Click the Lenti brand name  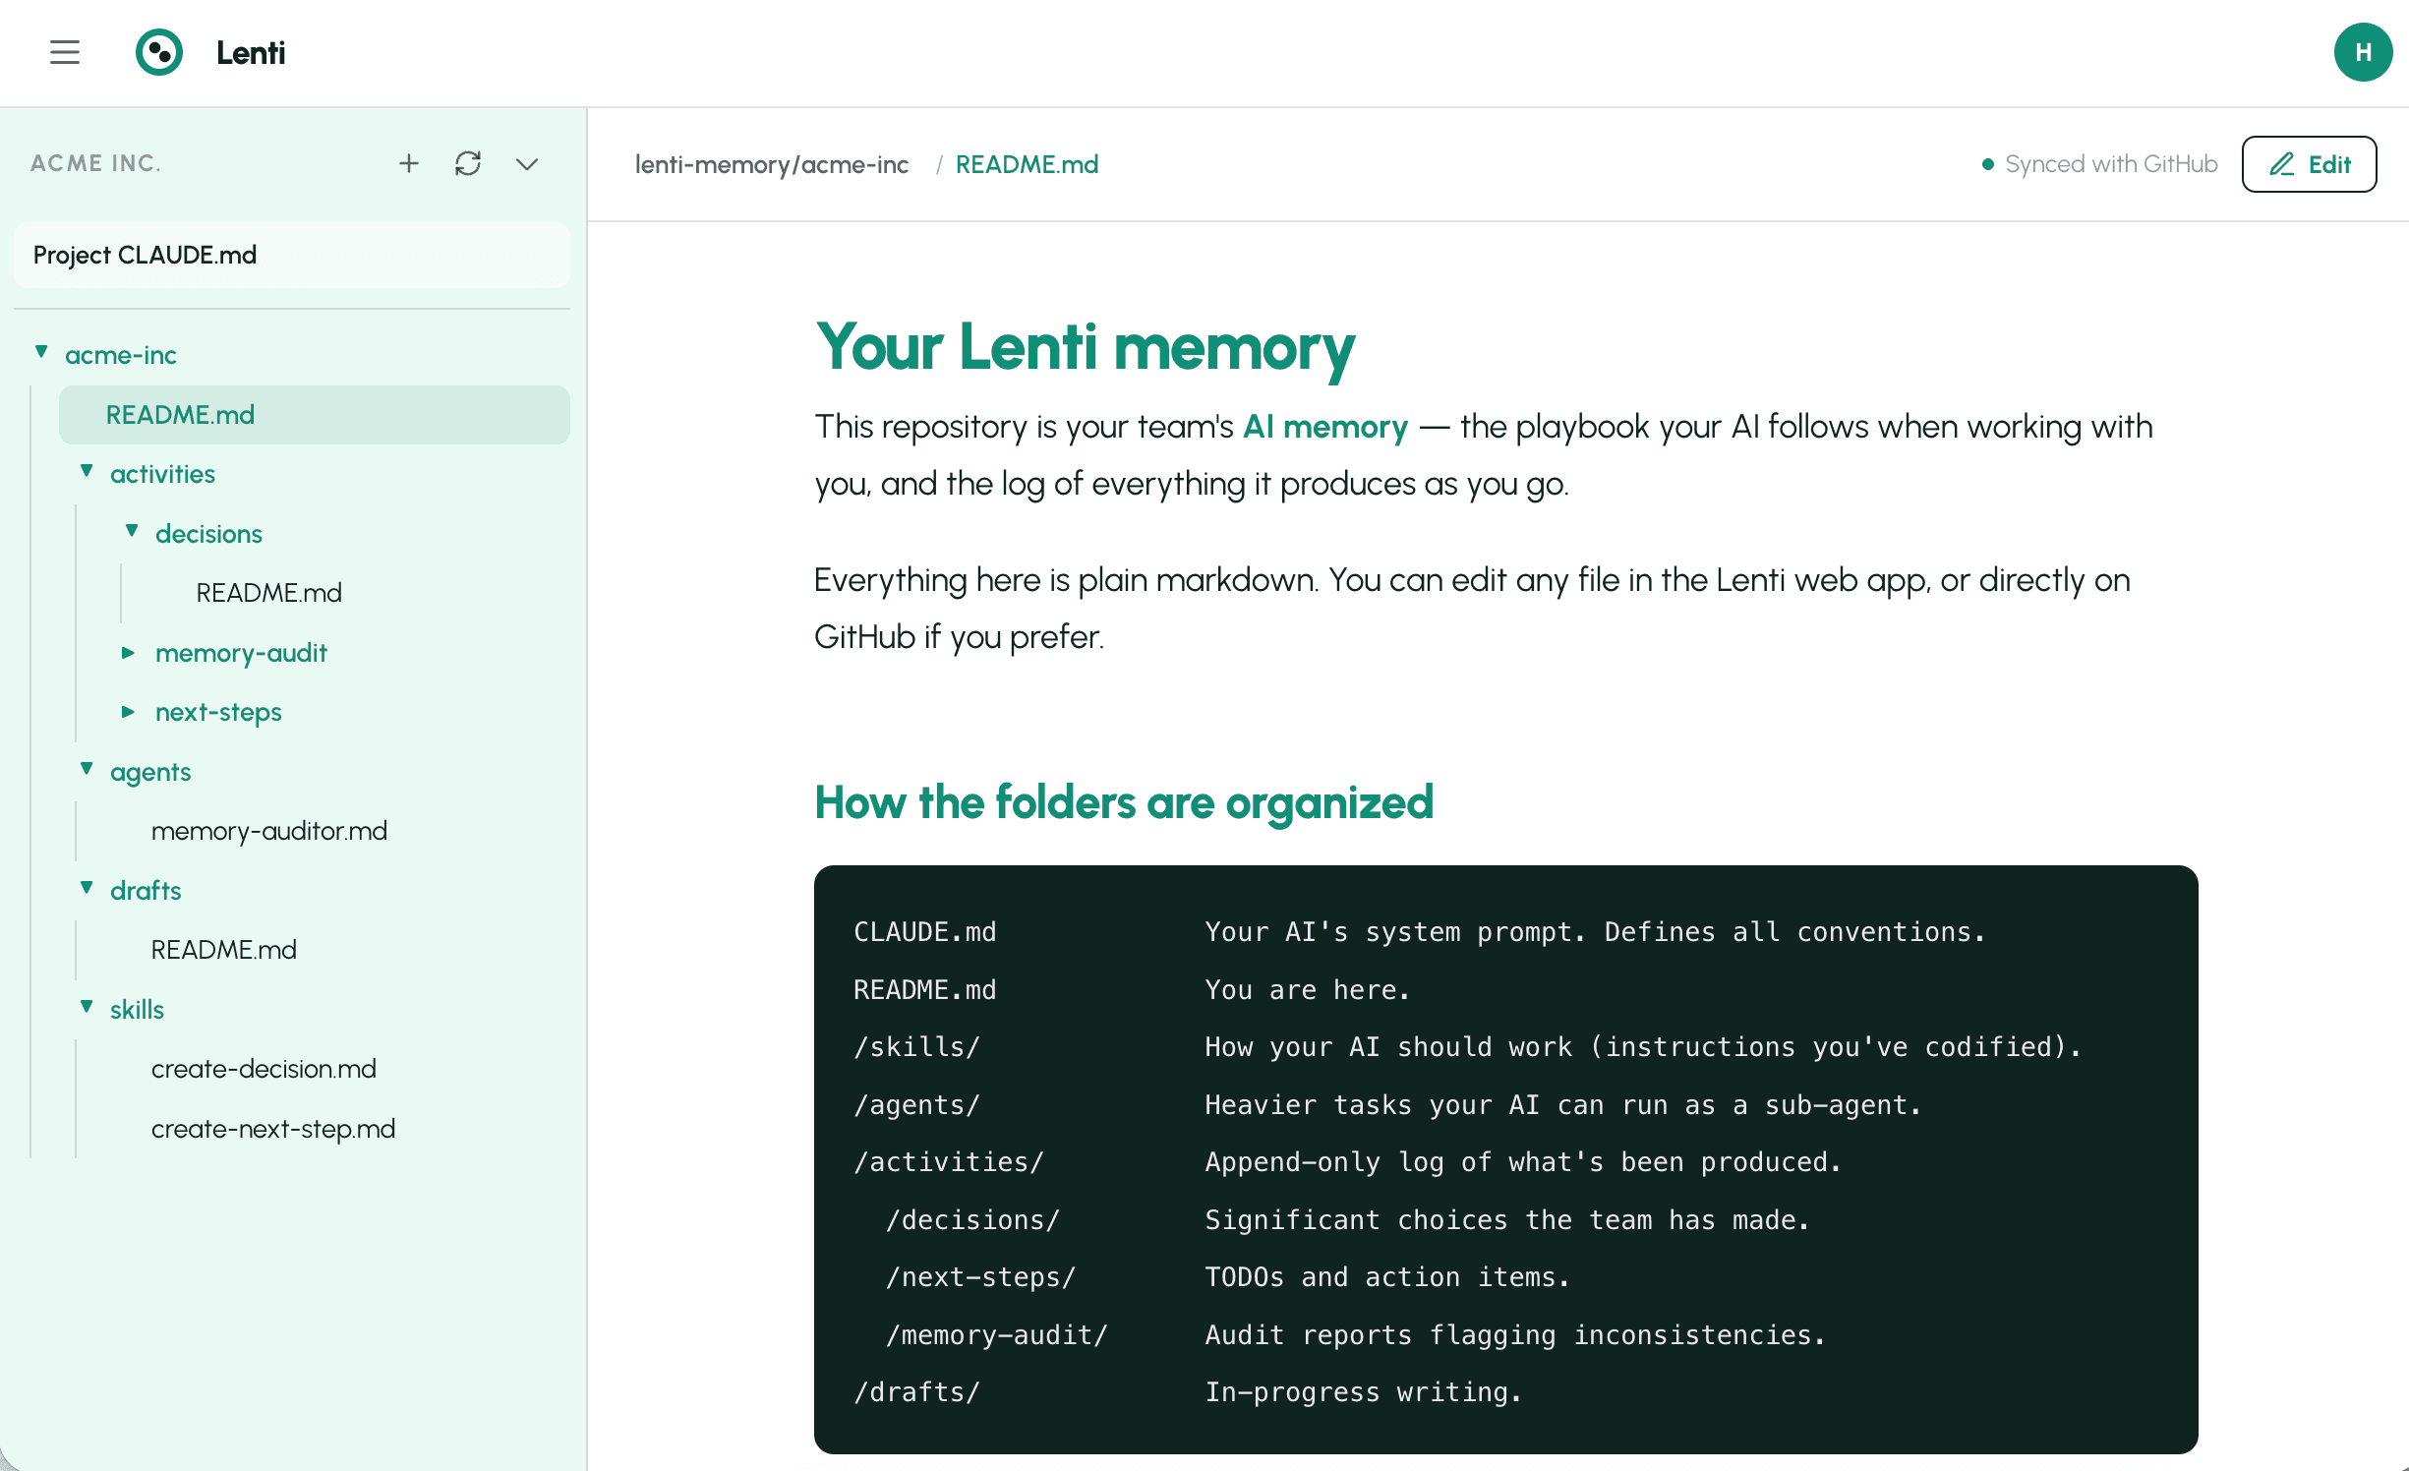point(251,52)
